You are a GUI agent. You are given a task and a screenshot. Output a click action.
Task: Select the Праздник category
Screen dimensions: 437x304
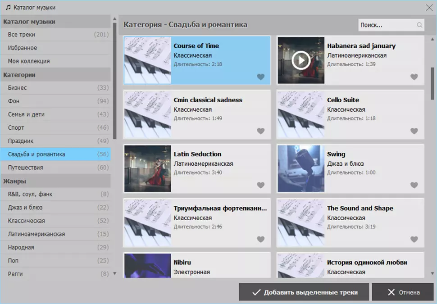pyautogui.click(x=55, y=141)
